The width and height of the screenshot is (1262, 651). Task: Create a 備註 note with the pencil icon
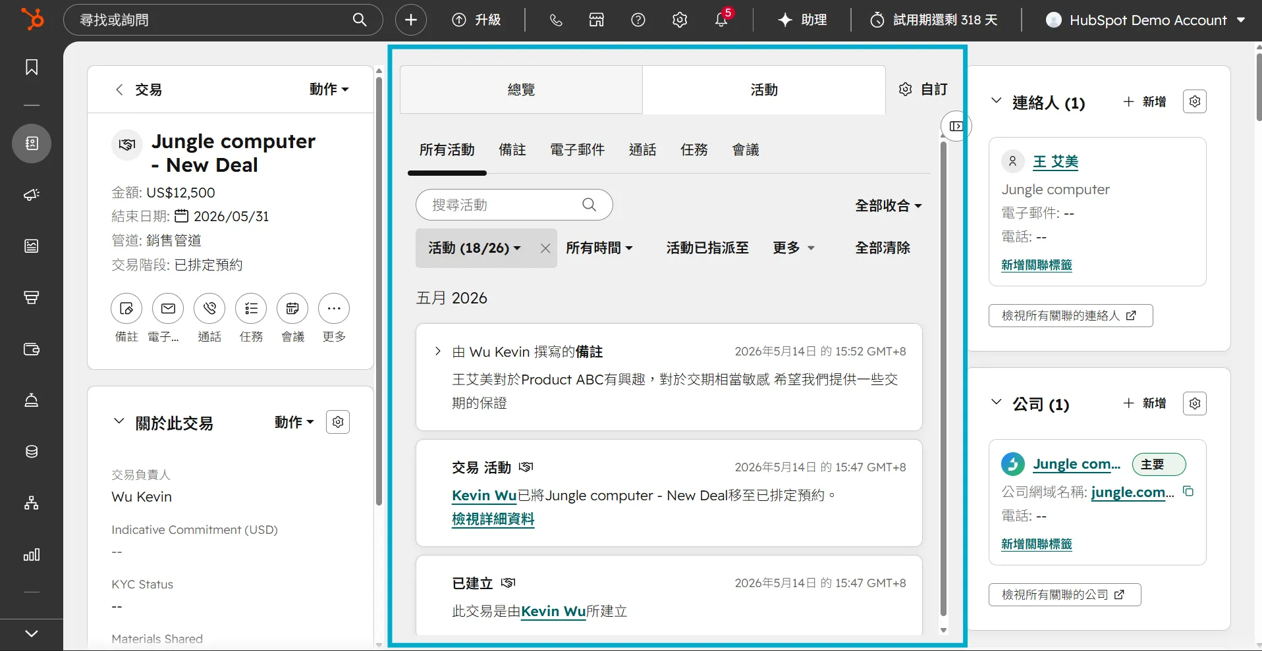pyautogui.click(x=126, y=308)
